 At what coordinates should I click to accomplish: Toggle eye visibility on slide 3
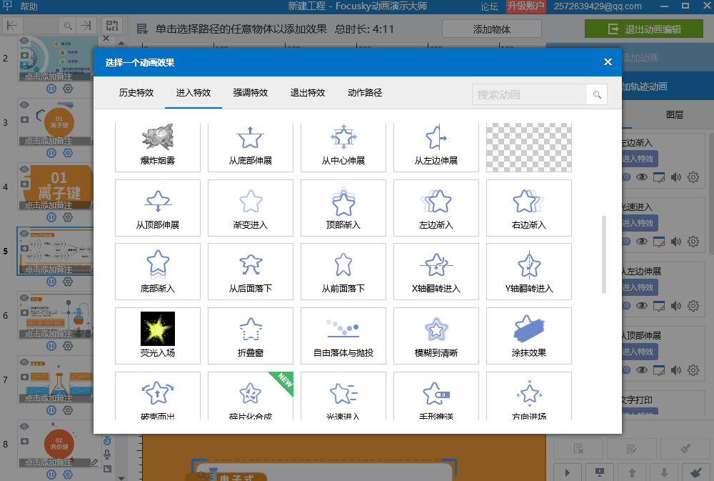click(24, 105)
